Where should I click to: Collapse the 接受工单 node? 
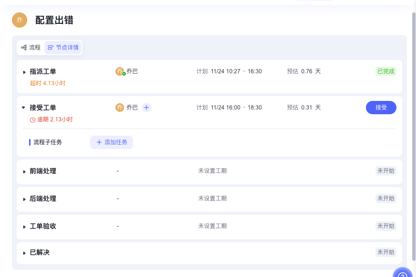[23, 108]
